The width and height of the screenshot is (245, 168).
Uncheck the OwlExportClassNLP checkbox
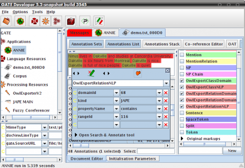(182, 87)
